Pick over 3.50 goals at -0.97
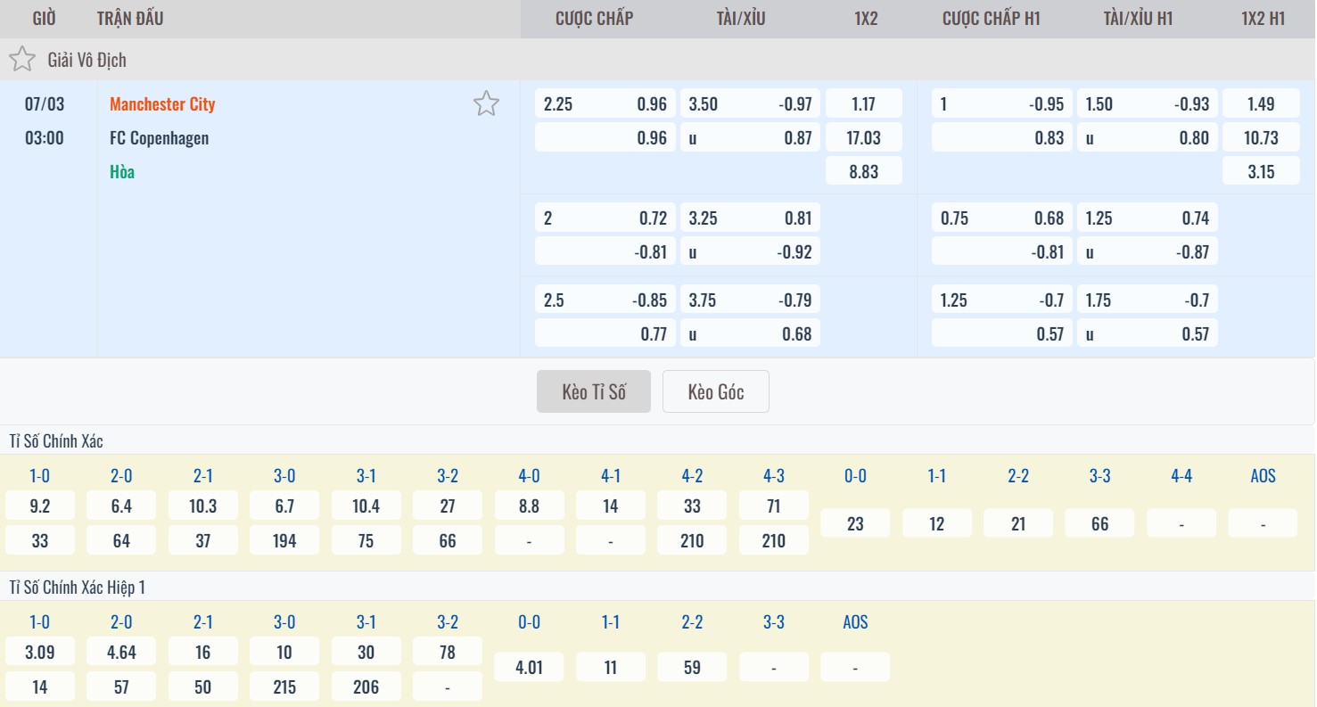The width and height of the screenshot is (1317, 707). 750,104
